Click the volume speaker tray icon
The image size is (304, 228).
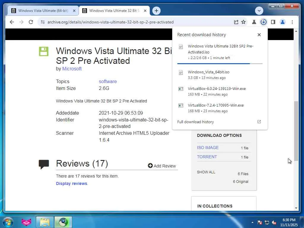pyautogui.click(x=274, y=223)
